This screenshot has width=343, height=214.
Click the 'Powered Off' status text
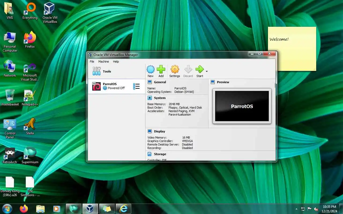(x=116, y=88)
